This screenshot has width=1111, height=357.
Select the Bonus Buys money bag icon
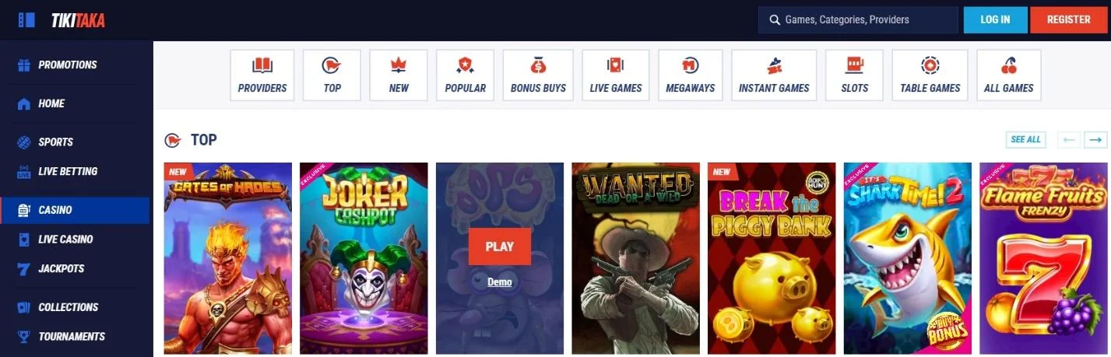(x=538, y=65)
